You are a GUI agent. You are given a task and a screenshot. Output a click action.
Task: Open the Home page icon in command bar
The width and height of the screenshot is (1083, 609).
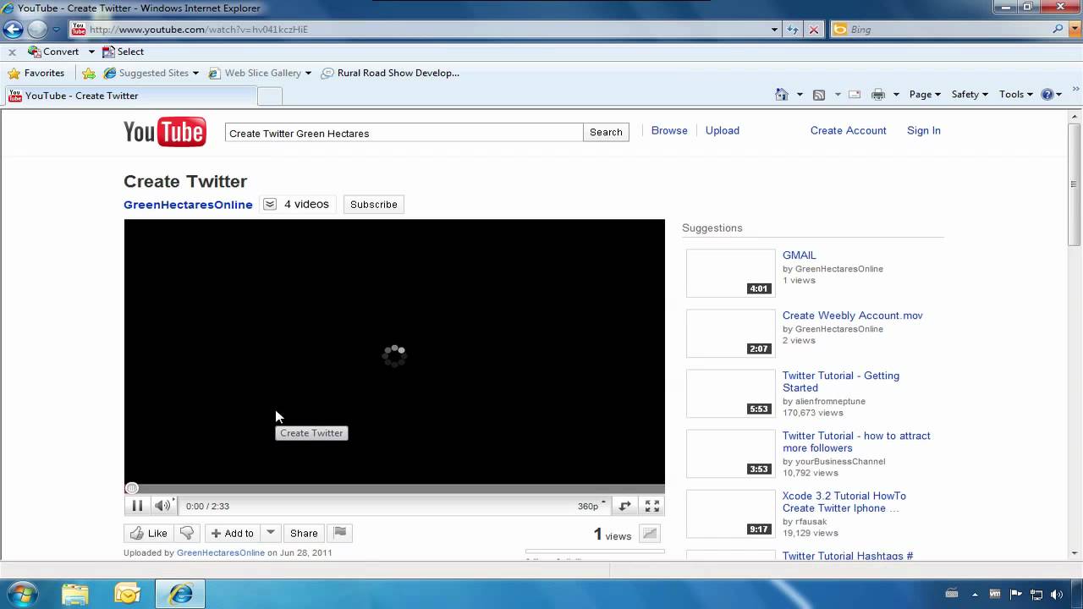click(x=782, y=95)
